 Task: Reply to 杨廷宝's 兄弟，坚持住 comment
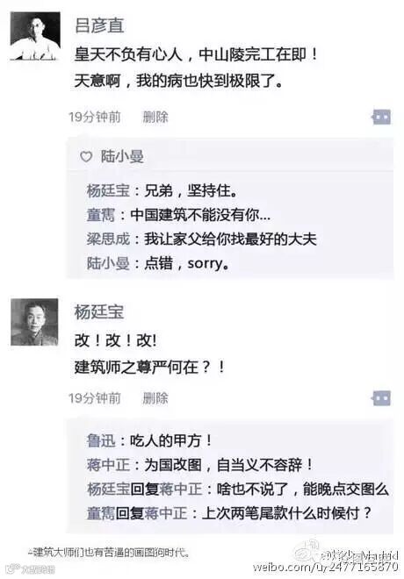pyautogui.click(x=191, y=191)
